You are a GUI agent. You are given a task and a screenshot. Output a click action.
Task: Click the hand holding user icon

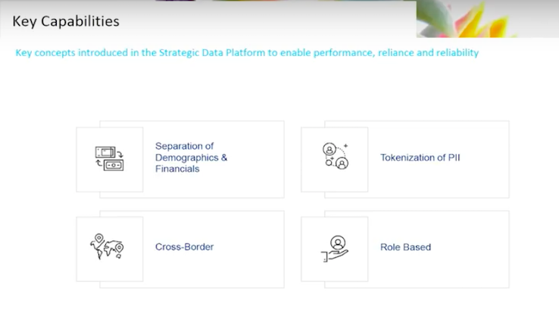click(335, 249)
